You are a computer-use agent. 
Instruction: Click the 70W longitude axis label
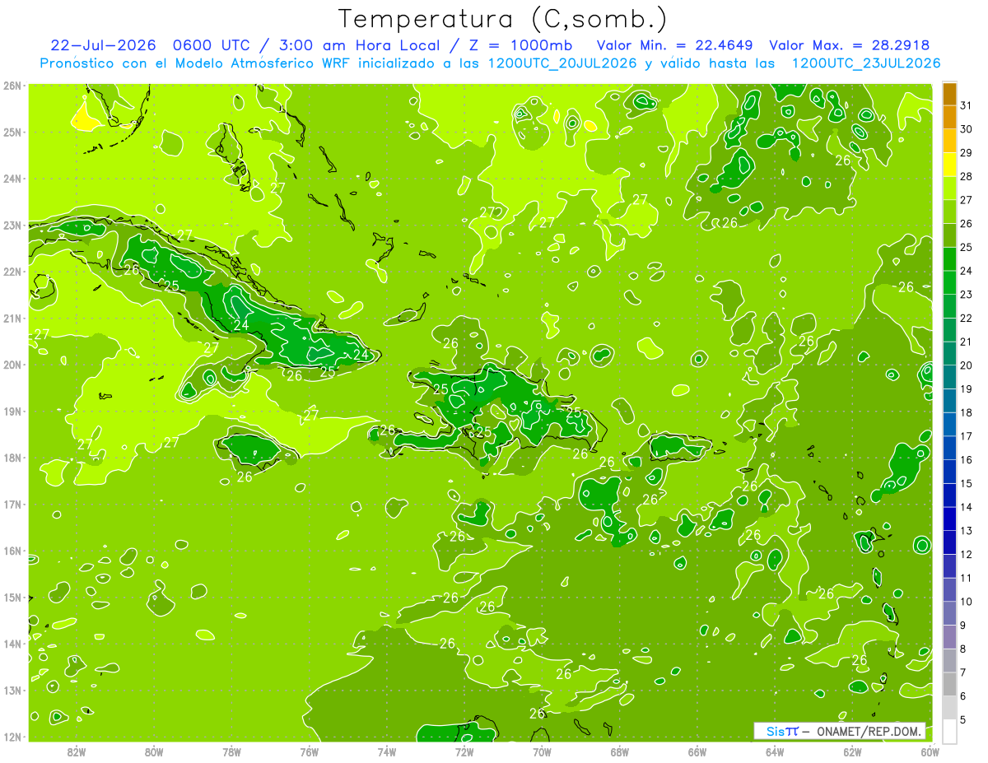click(x=542, y=751)
